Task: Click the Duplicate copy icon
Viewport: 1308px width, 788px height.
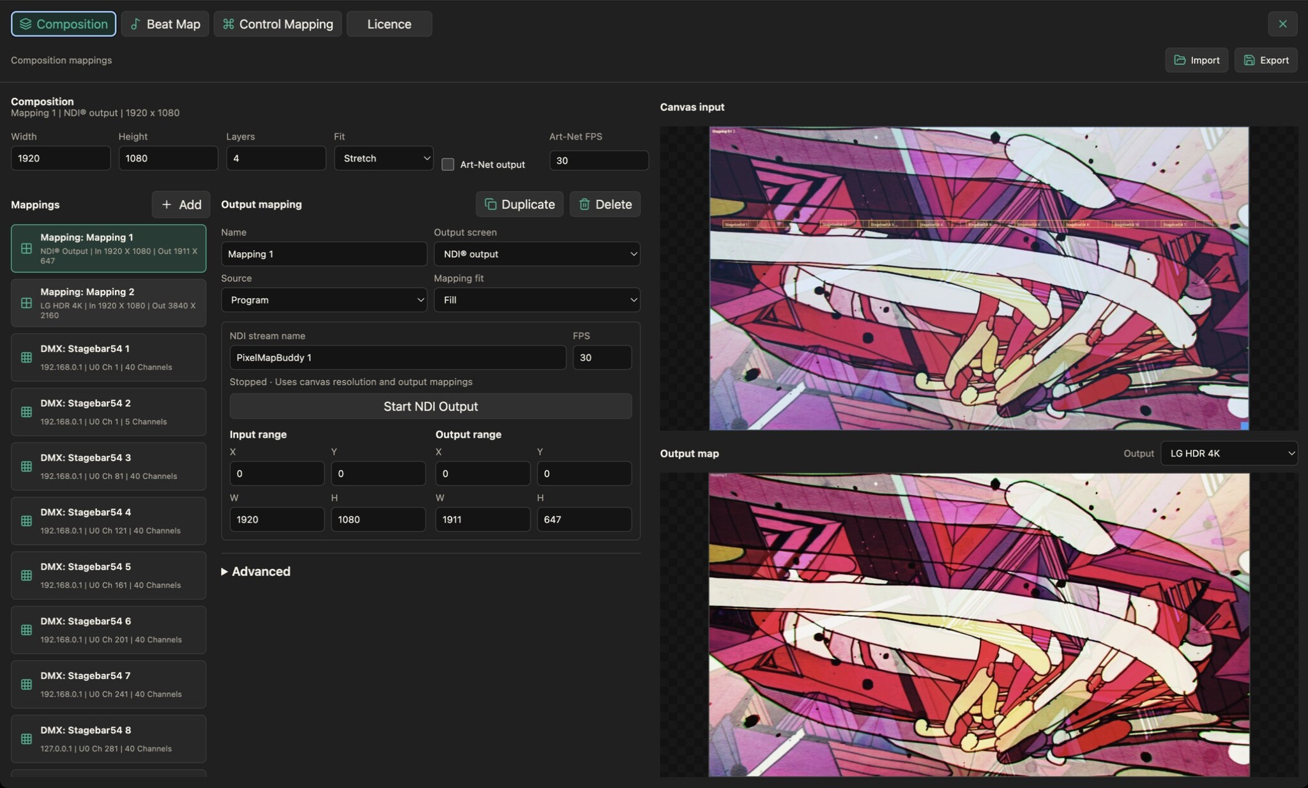Action: tap(490, 204)
